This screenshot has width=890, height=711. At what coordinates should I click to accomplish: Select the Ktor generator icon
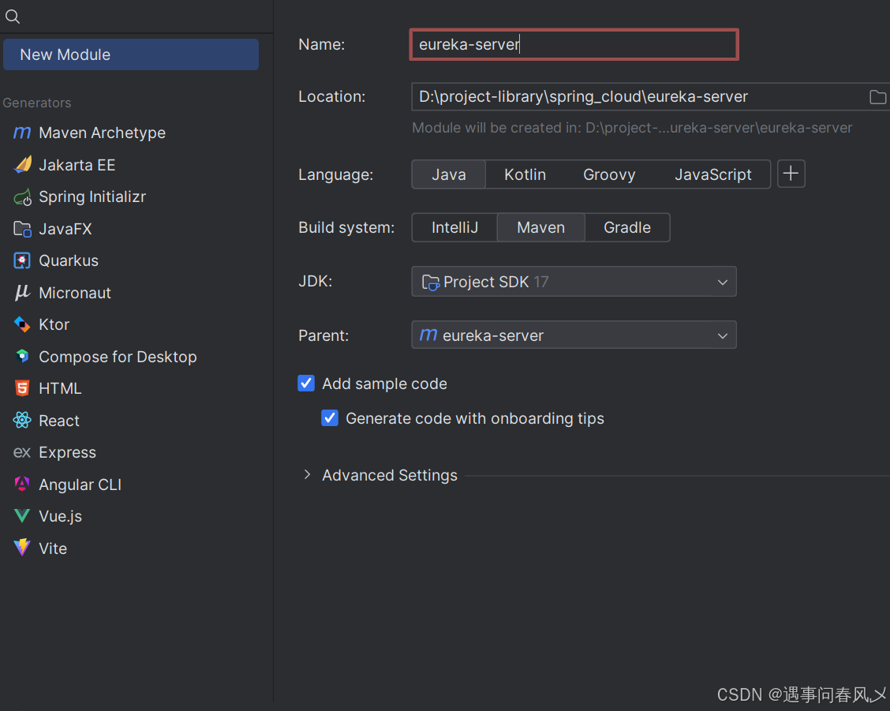click(22, 324)
